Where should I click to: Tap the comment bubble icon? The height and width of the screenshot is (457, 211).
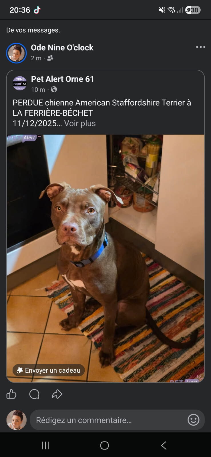34,394
